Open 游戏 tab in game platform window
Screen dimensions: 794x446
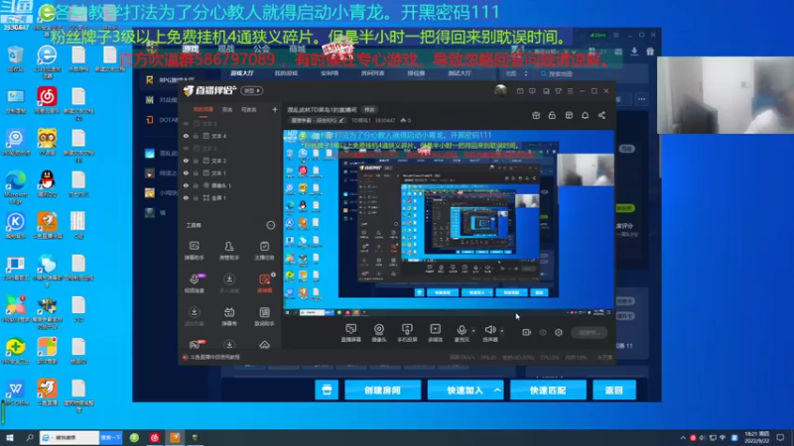click(191, 49)
